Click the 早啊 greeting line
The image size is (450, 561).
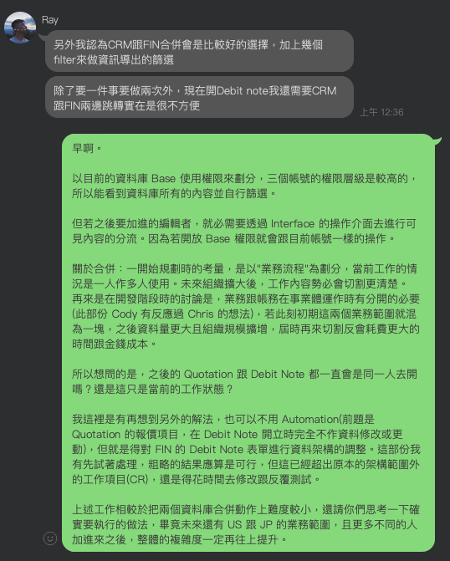click(87, 148)
